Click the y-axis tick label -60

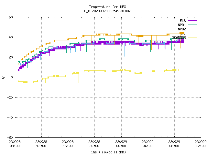pos(10,138)
